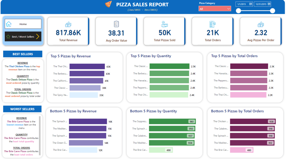286x159 pixels.
Task: Open the Best / Worst Sellers page
Action: [23, 36]
